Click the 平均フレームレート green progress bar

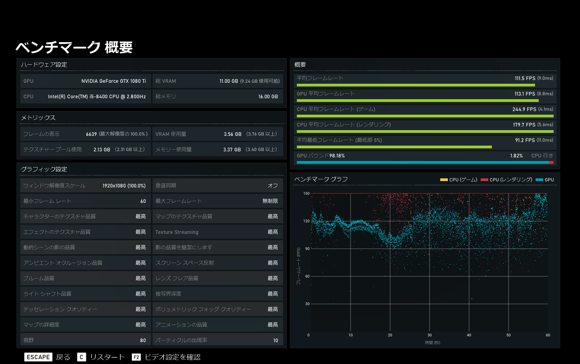(x=416, y=85)
